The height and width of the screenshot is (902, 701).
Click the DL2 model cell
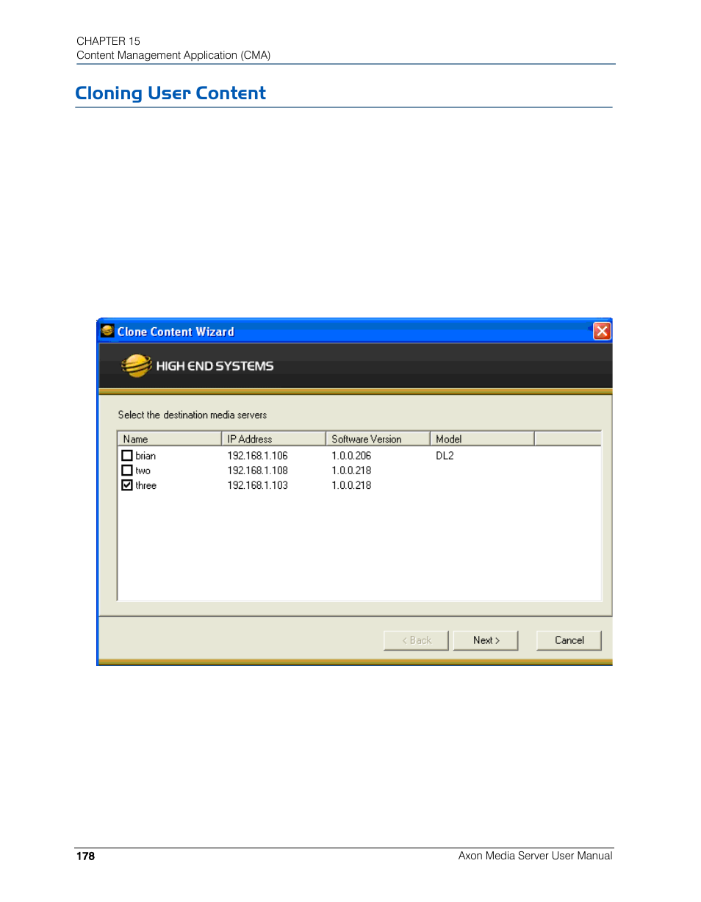pos(445,456)
